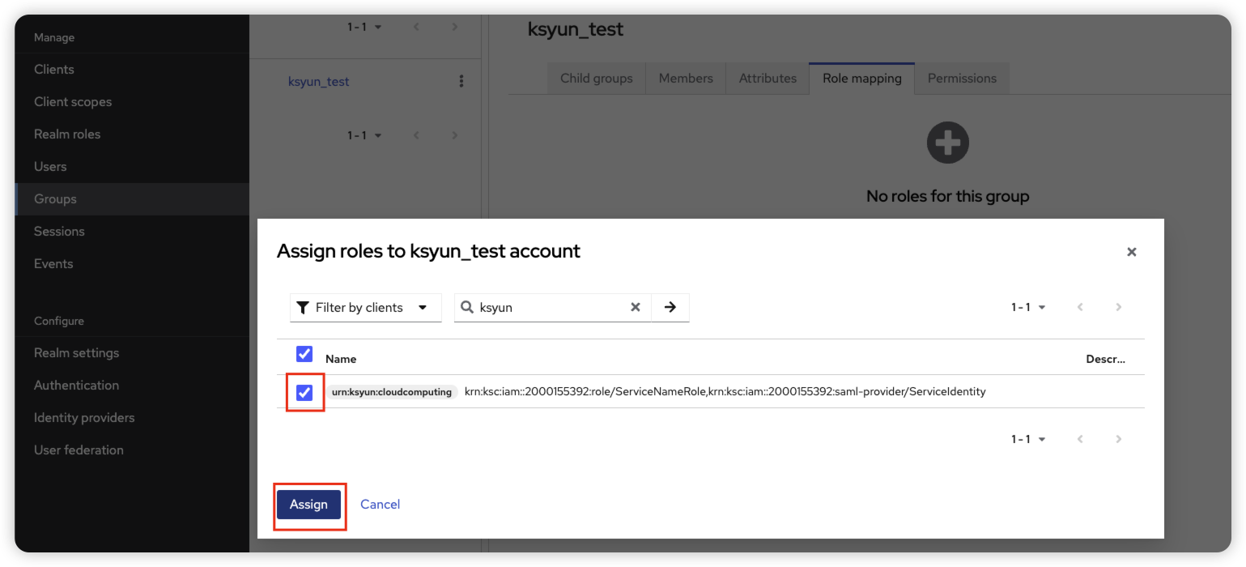This screenshot has width=1246, height=567.
Task: Open the Filter by clients dropdown
Action: tap(365, 308)
